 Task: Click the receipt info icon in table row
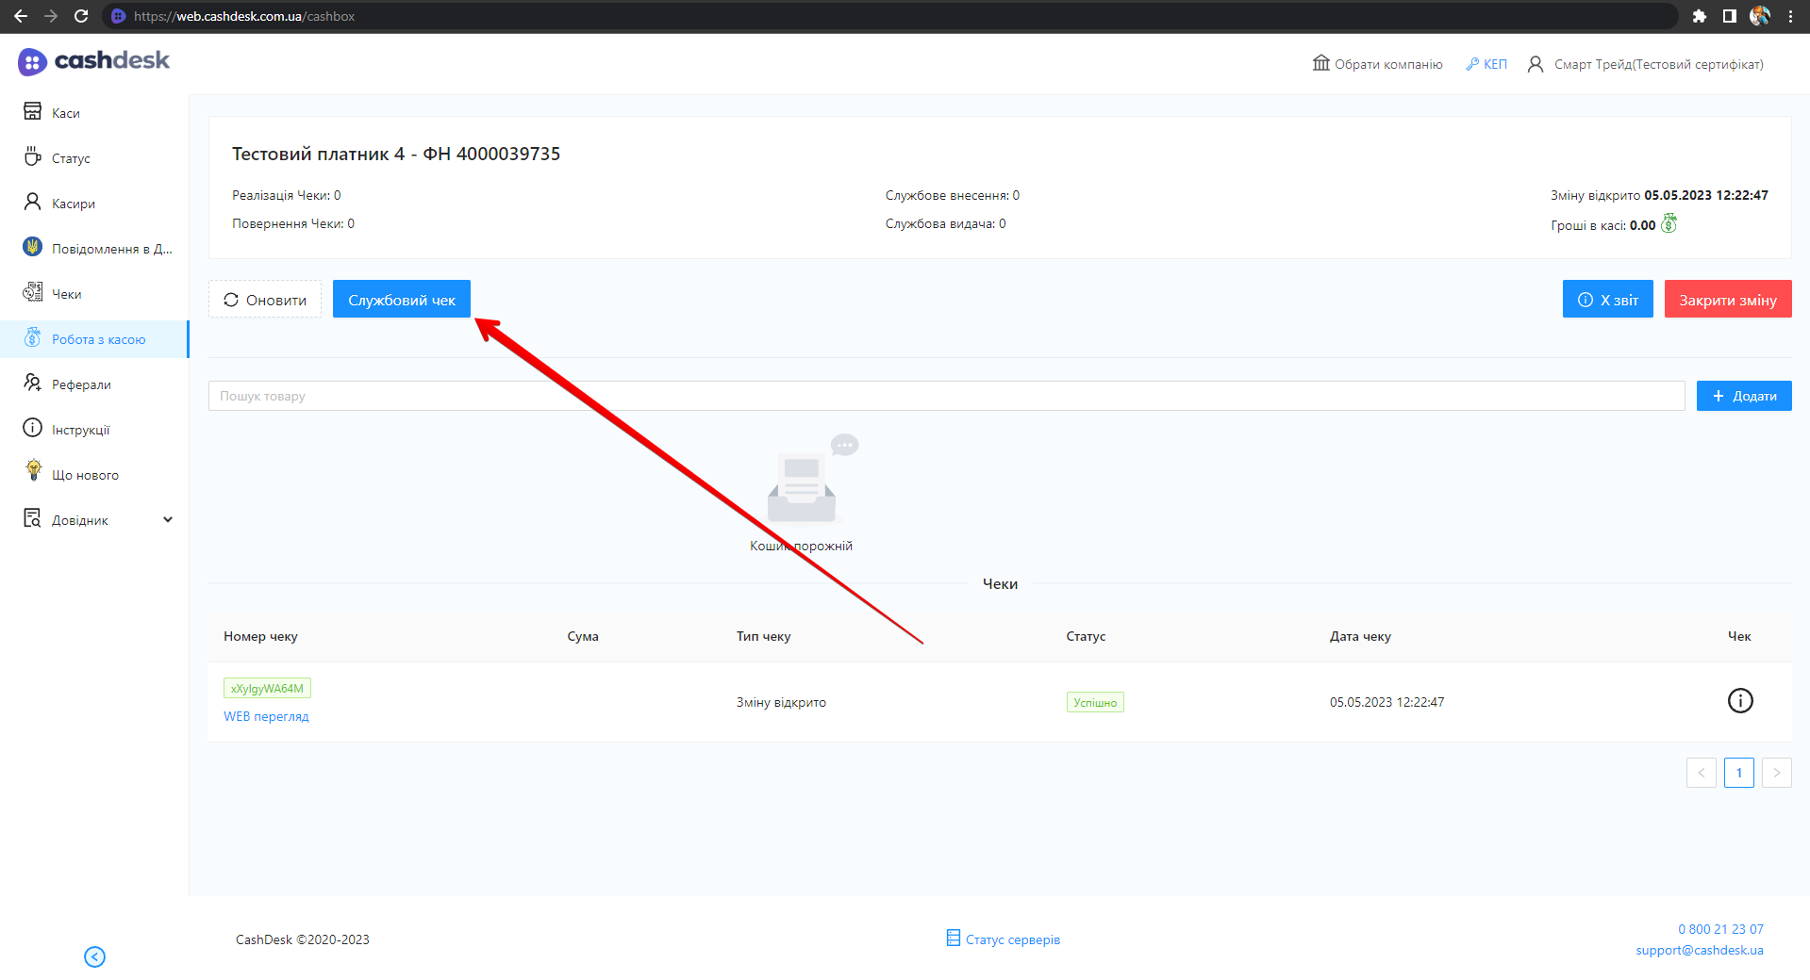tap(1739, 701)
